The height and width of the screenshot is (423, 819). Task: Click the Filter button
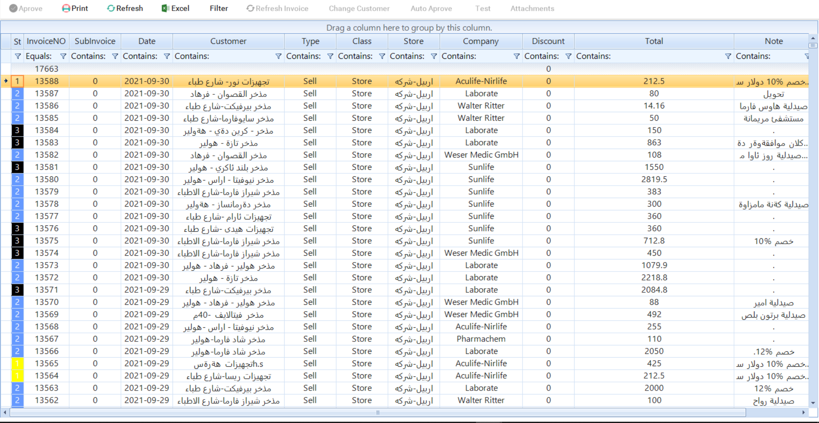pos(218,8)
